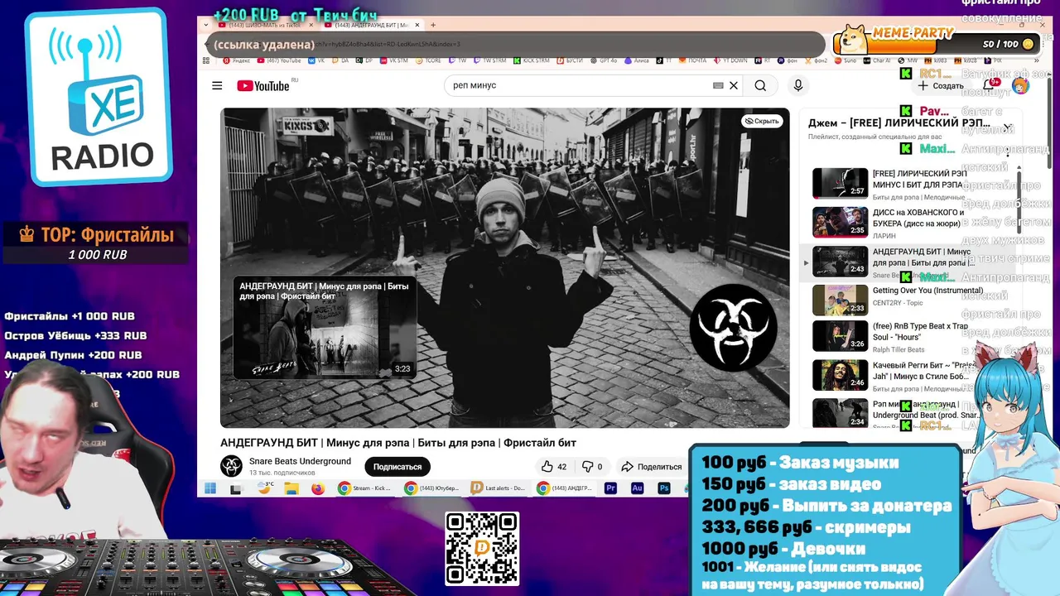Switch to the ШИЗО-МАТЬ из TikTok tab
The height and width of the screenshot is (596, 1060).
point(267,25)
